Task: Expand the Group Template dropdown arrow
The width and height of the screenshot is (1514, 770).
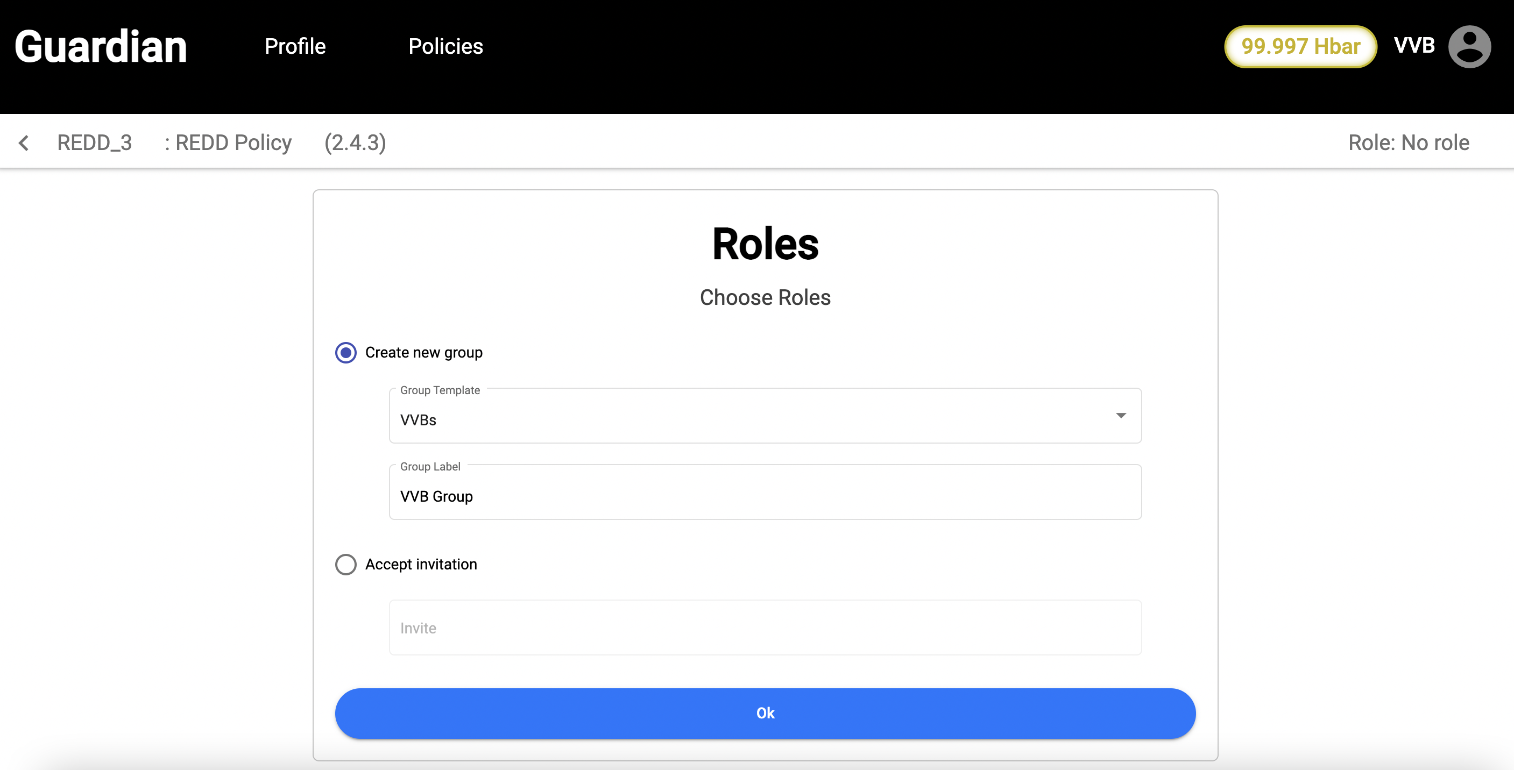Action: tap(1121, 416)
